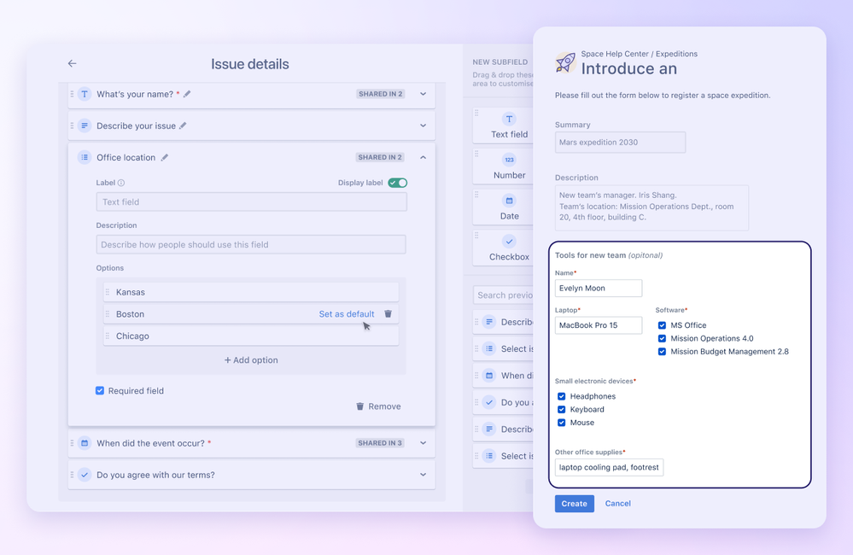Click SHARED IN 2 badge on Office location
The width and height of the screenshot is (853, 555).
(x=381, y=157)
